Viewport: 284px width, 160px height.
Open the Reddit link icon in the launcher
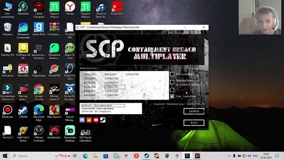tap(89, 120)
